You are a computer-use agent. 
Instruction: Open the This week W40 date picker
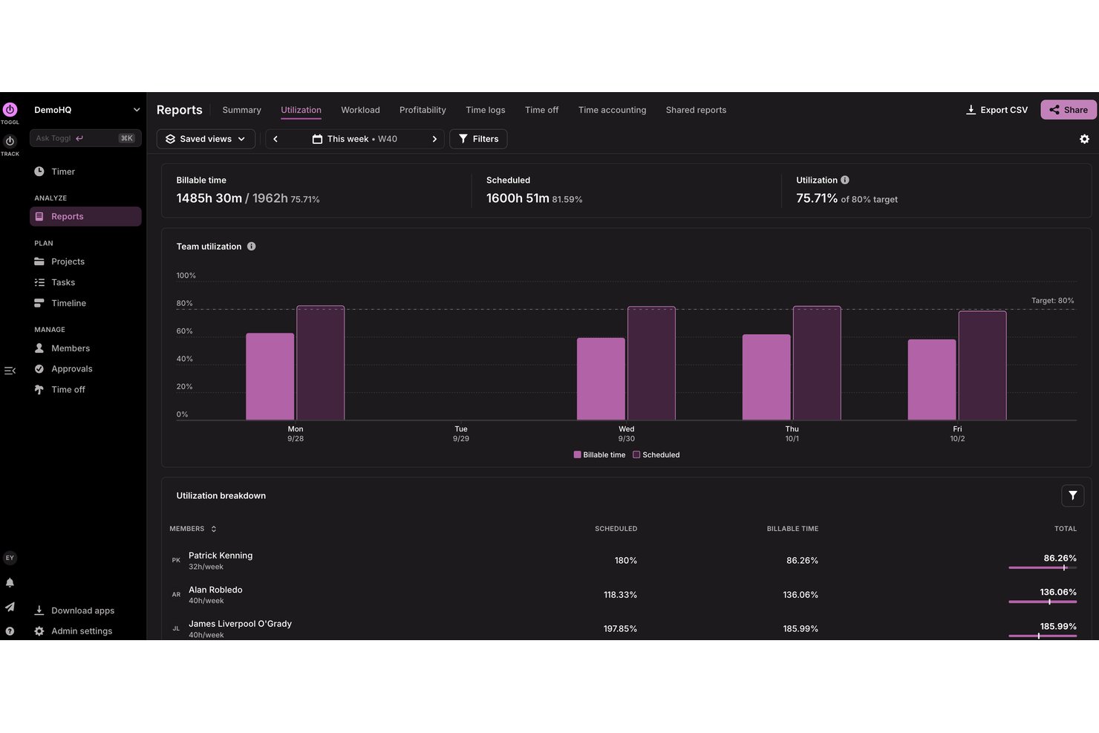click(355, 139)
